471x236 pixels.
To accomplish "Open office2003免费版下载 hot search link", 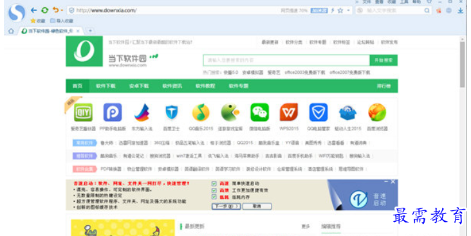I will (304, 73).
